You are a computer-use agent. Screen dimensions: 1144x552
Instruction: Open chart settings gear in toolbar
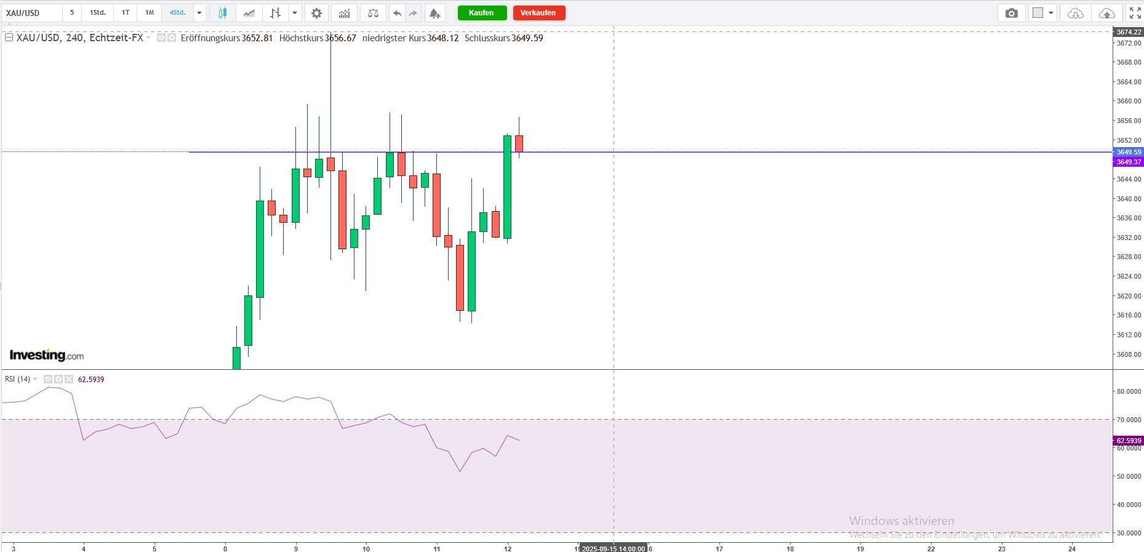point(316,13)
